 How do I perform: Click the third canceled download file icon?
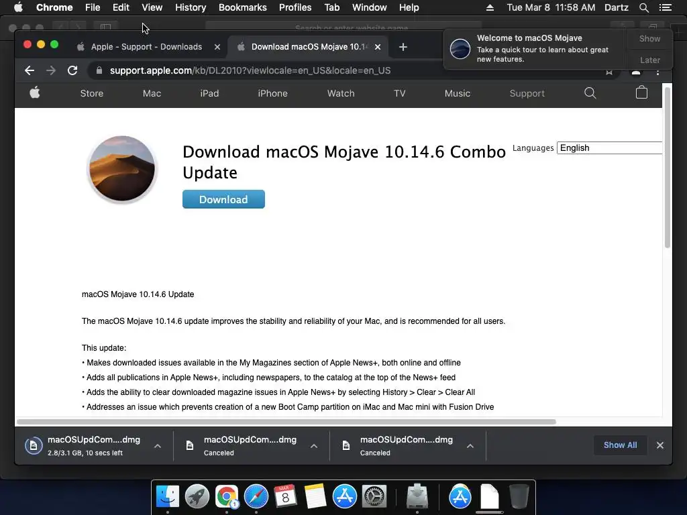point(346,446)
